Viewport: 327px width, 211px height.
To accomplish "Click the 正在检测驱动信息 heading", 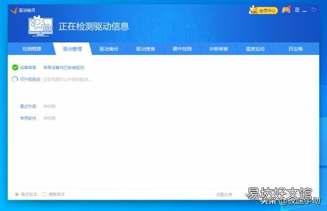I will pos(94,27).
